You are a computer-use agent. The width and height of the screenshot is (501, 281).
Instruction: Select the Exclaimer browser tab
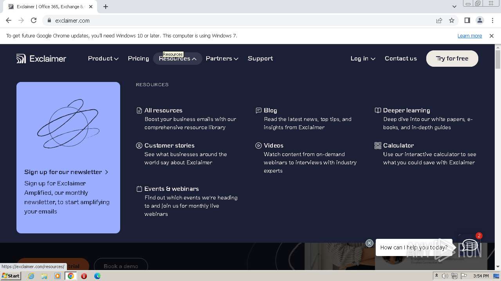click(50, 7)
